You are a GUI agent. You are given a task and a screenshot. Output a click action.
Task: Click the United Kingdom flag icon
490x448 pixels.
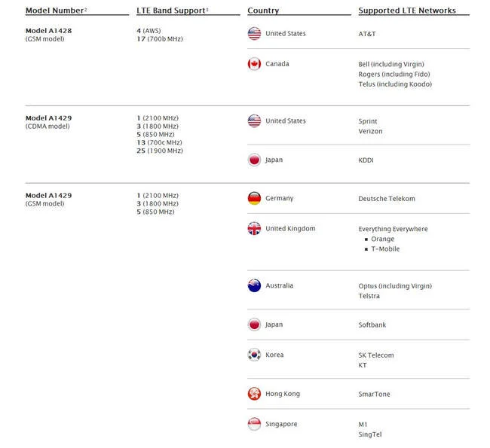click(x=254, y=229)
